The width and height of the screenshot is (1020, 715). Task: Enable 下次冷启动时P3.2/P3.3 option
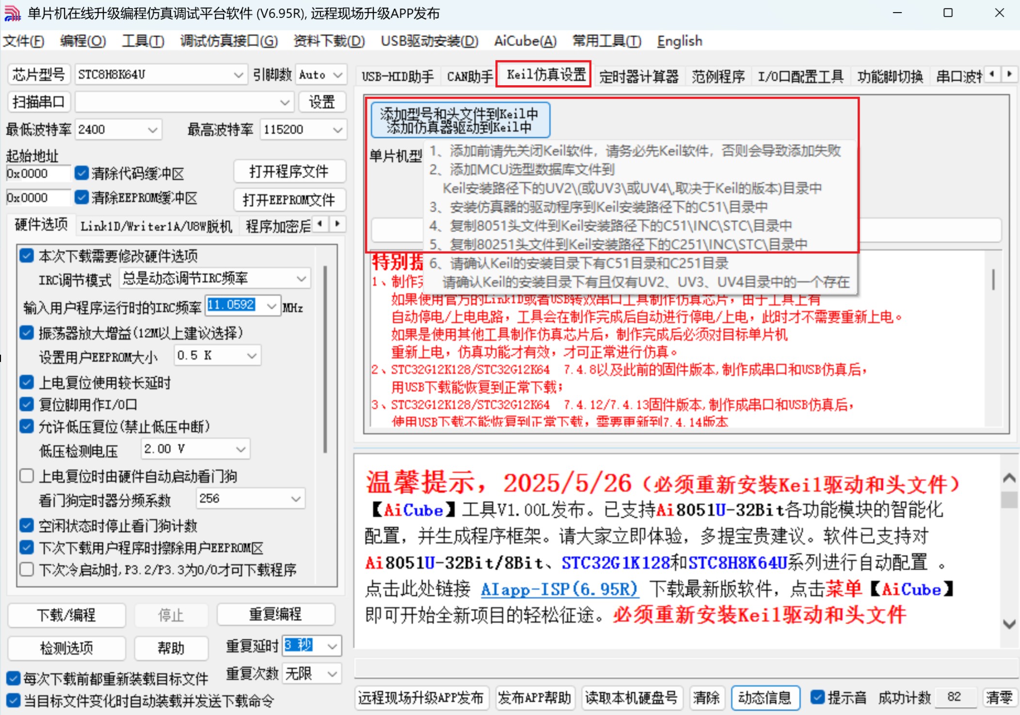pyautogui.click(x=27, y=569)
